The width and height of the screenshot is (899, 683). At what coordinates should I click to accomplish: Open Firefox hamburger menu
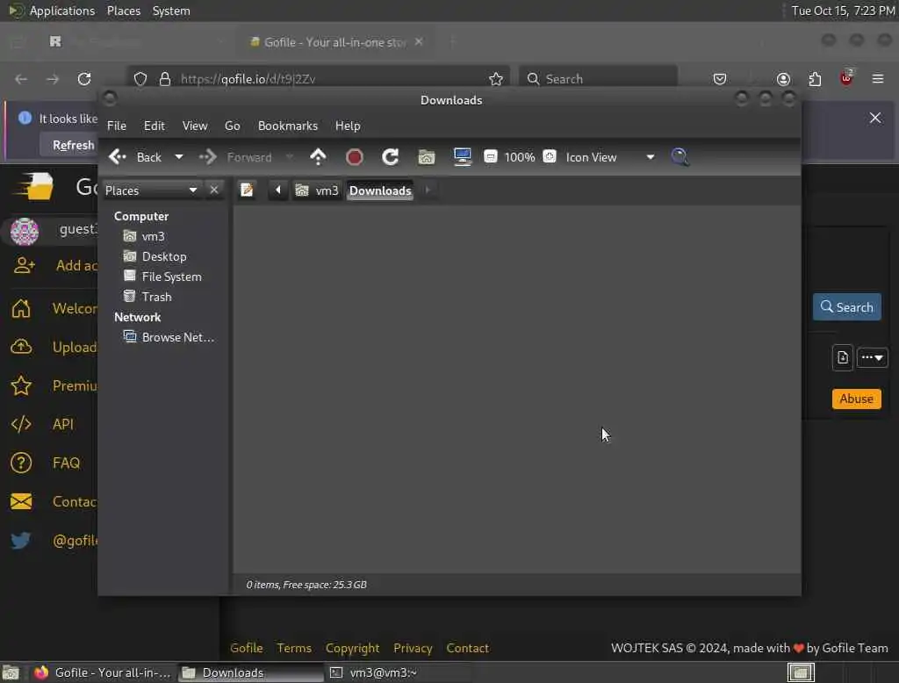tap(878, 78)
